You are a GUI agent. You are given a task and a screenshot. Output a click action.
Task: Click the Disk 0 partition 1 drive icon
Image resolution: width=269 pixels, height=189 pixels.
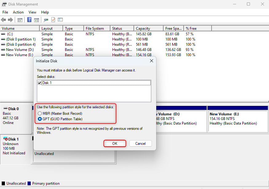pos(3,39)
